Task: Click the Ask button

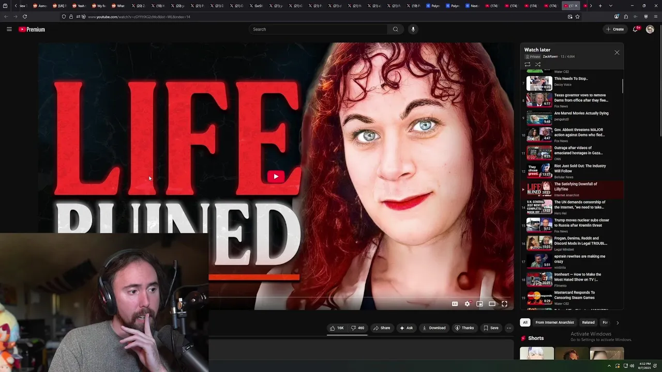Action: coord(406,328)
